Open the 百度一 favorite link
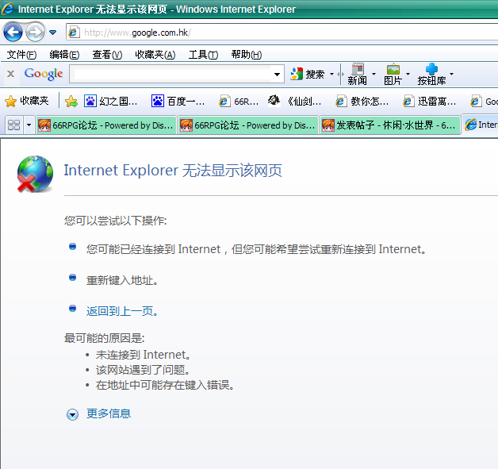Viewport: 498px width, 469px height. tap(178, 102)
